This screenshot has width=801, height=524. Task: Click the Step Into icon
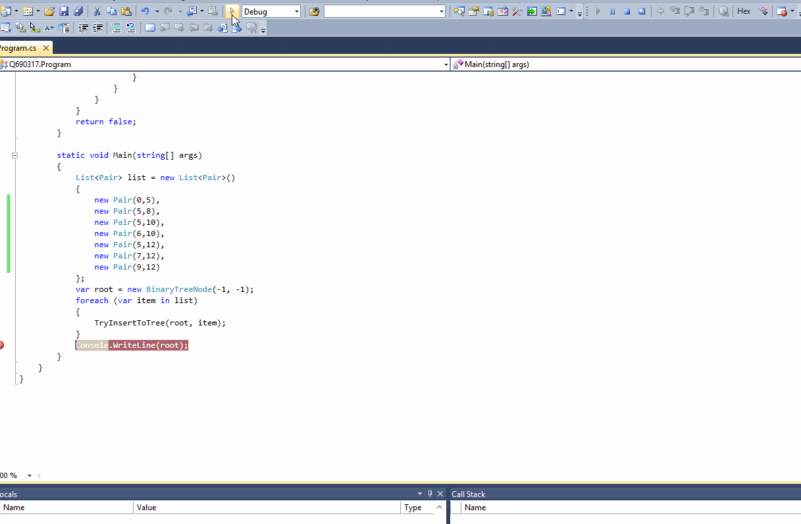coord(675,11)
